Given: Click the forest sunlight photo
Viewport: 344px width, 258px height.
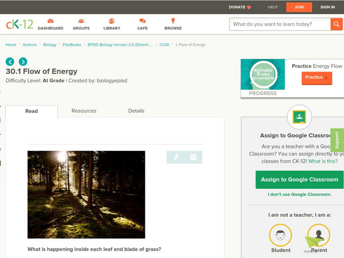Looking at the screenshot, I should pos(86,195).
